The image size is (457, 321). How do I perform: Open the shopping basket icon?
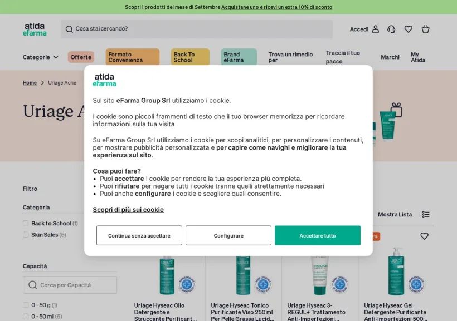[426, 29]
